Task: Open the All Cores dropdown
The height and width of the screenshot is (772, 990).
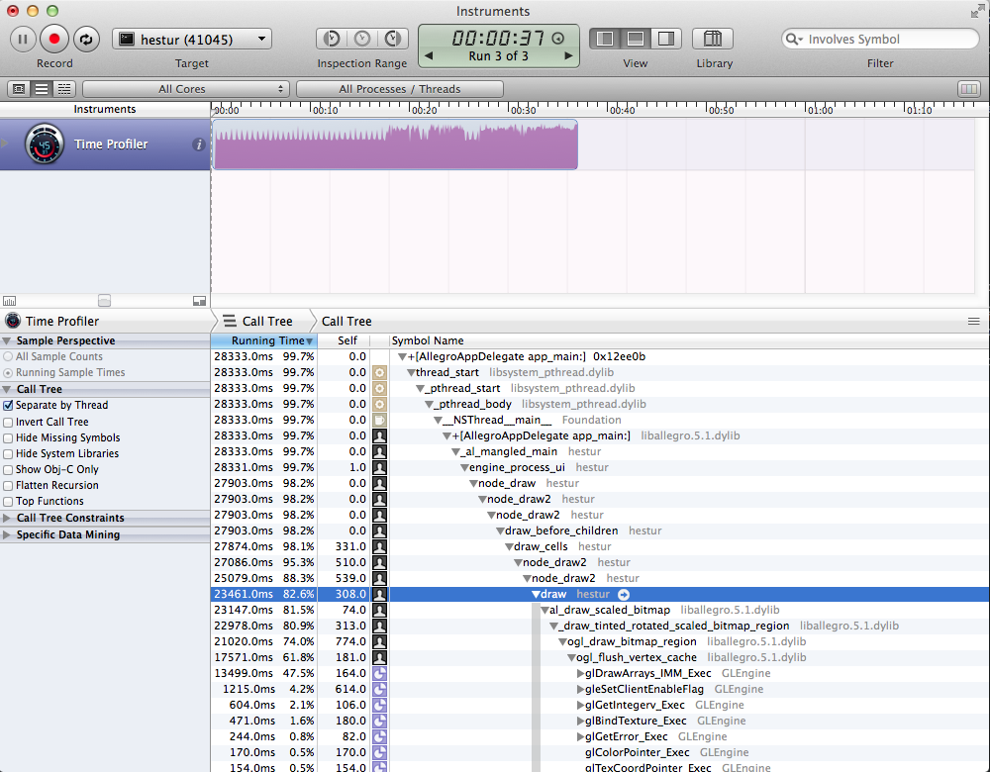Action: coord(185,89)
